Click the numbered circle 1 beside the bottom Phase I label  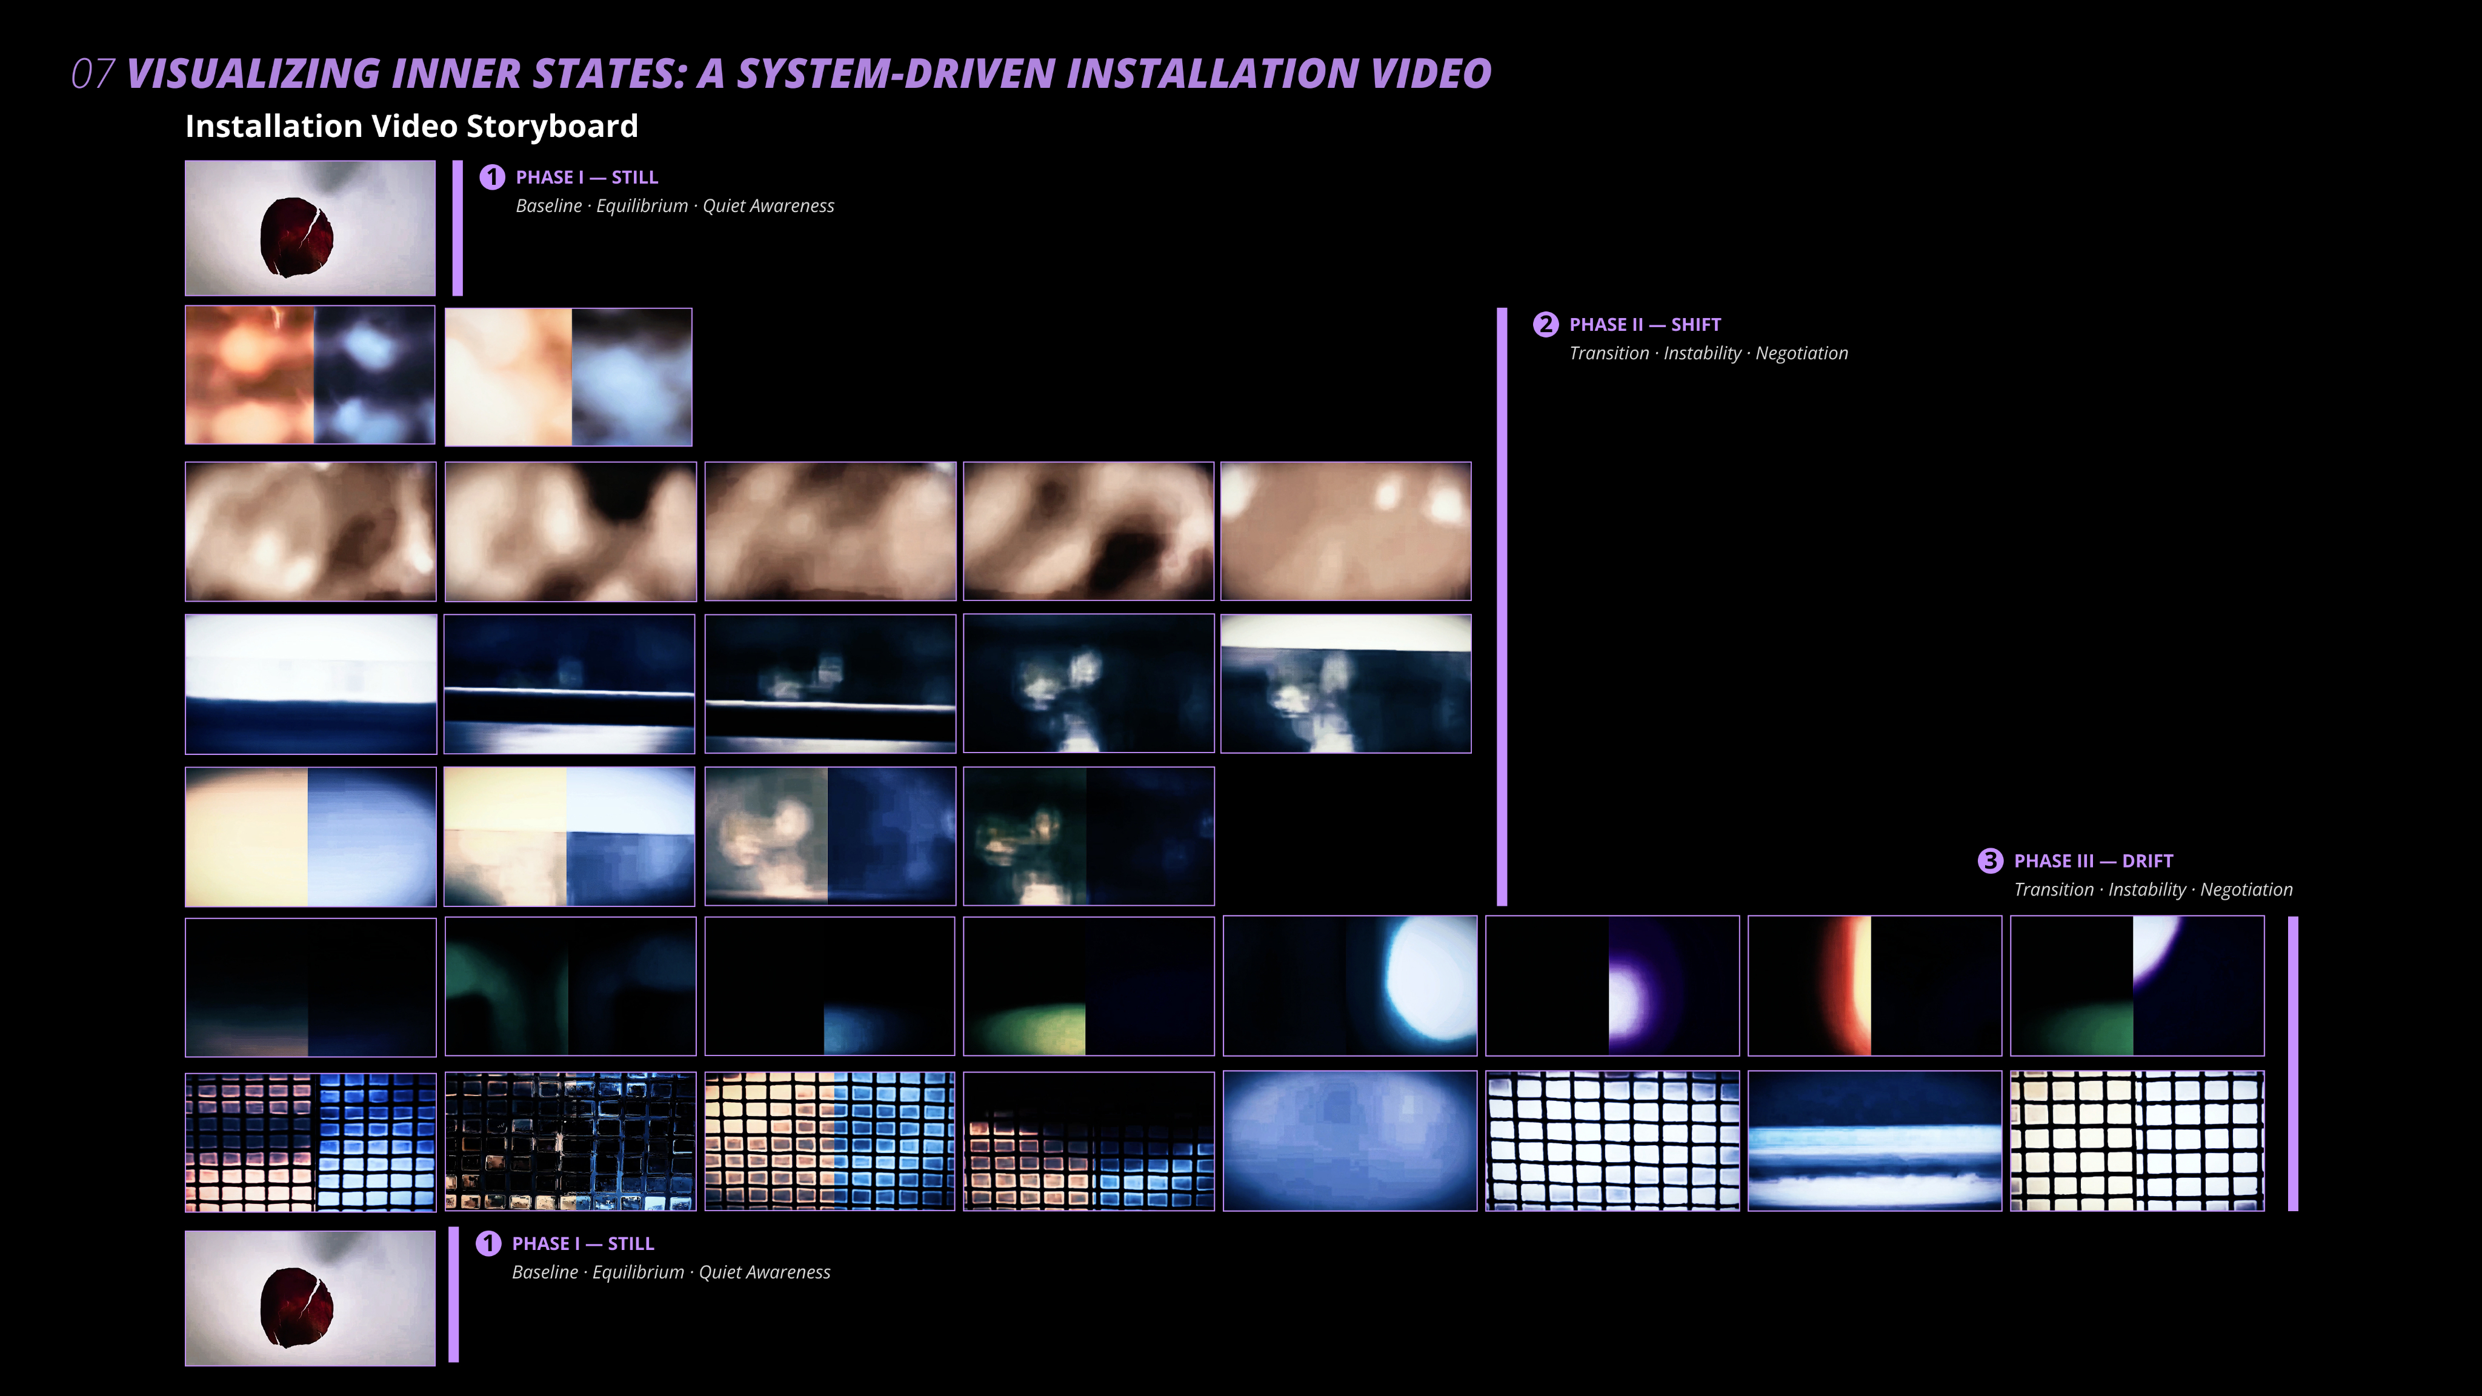click(488, 1243)
